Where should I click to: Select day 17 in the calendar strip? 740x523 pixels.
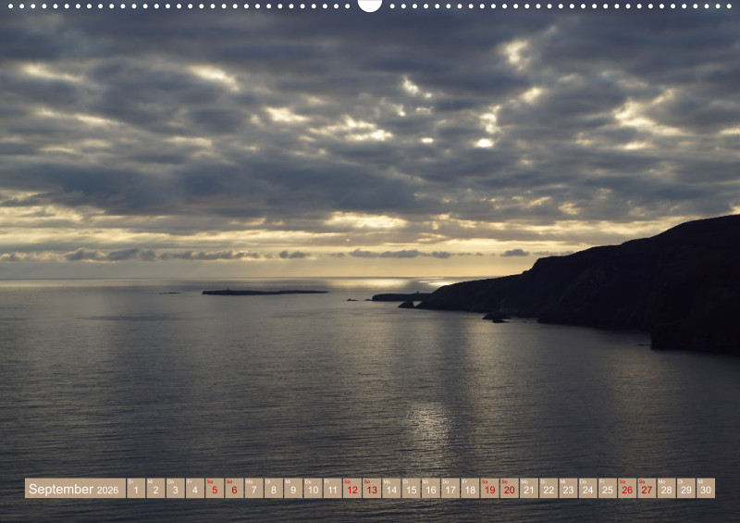tap(450, 488)
